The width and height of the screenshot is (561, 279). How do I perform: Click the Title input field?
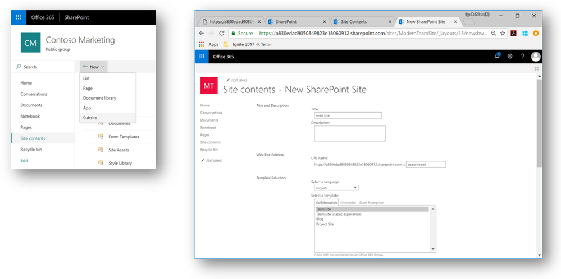[x=348, y=115]
